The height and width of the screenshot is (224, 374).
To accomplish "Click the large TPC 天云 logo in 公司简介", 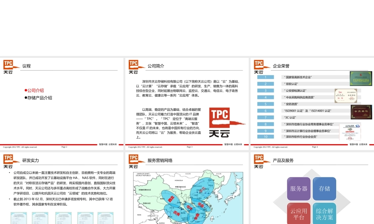I will 227,122.
